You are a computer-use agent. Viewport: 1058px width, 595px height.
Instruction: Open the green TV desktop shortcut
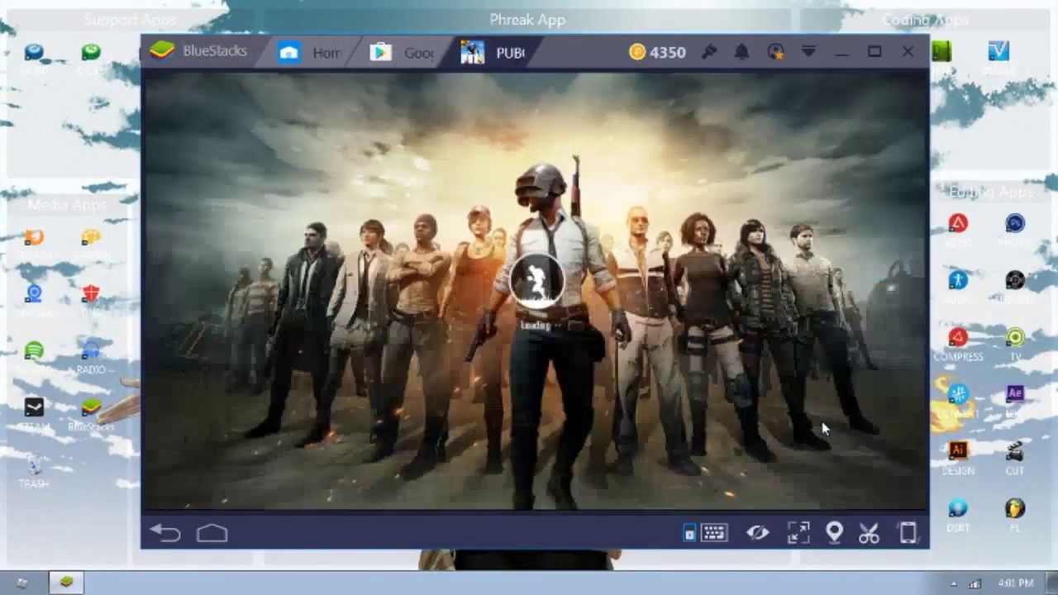[x=1015, y=343]
